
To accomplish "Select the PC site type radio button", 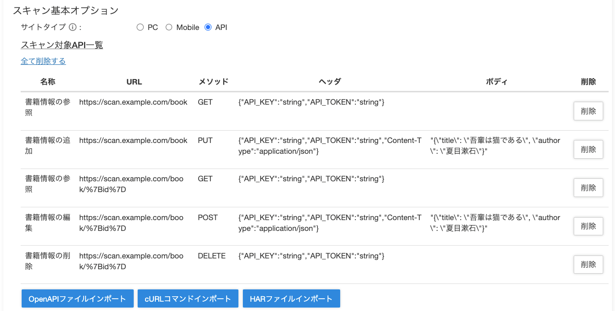I will coord(140,27).
